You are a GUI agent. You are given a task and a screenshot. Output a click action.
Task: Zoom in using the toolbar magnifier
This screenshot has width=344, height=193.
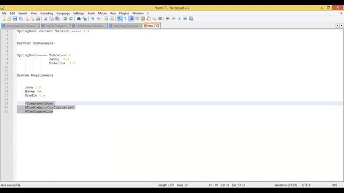coord(92,19)
